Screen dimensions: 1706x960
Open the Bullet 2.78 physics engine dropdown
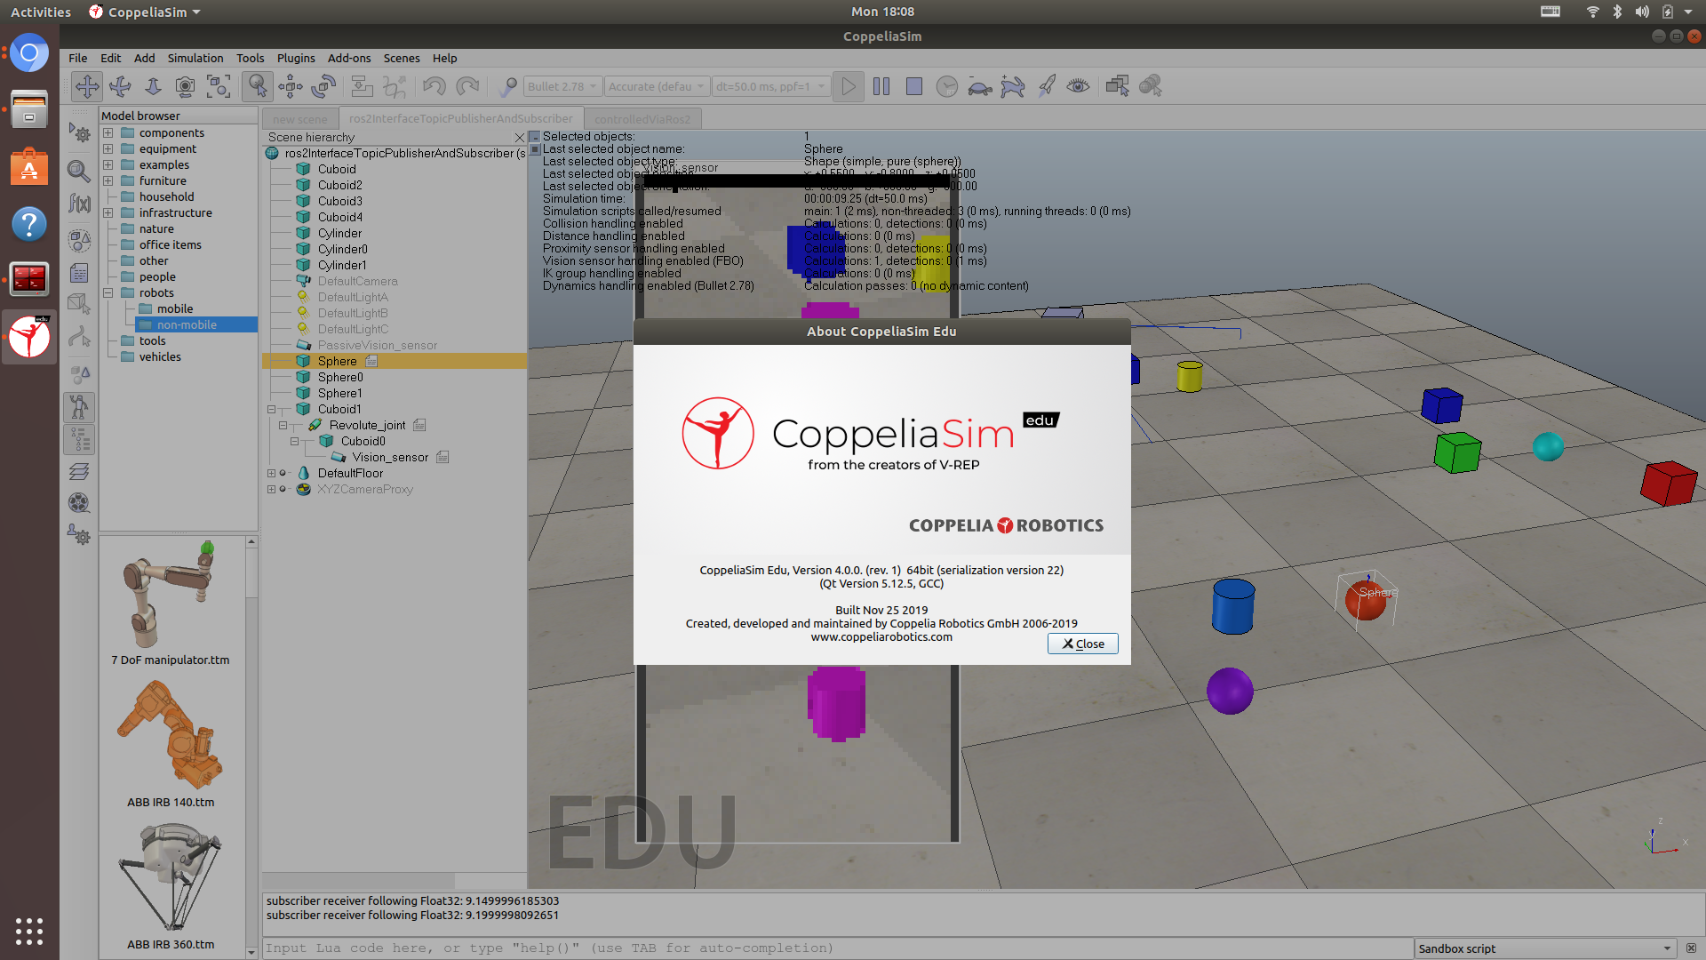[x=562, y=86]
